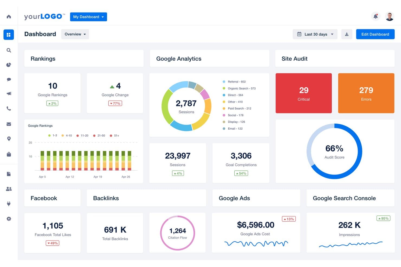
Task: Open the settings gear icon in sidebar
Action: coord(9,219)
